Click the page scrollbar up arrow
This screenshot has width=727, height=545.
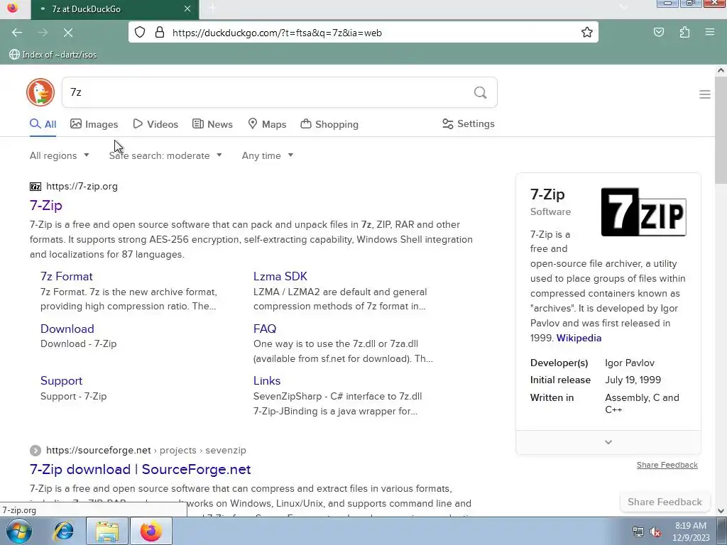click(x=721, y=70)
